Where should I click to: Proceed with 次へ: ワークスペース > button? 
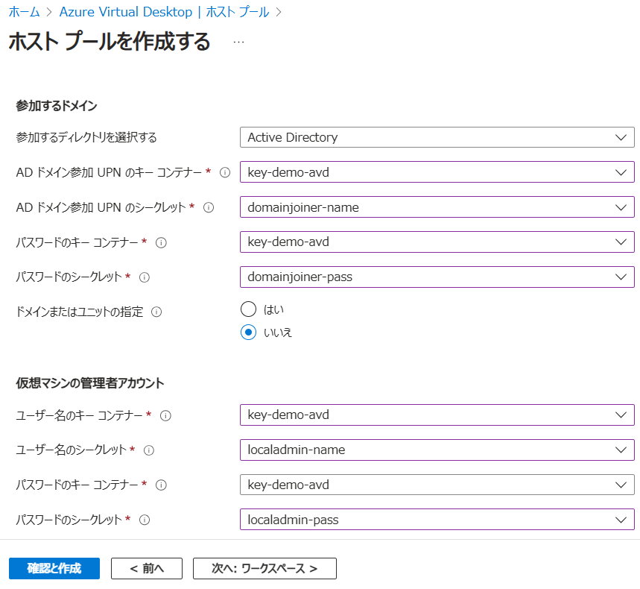click(264, 568)
